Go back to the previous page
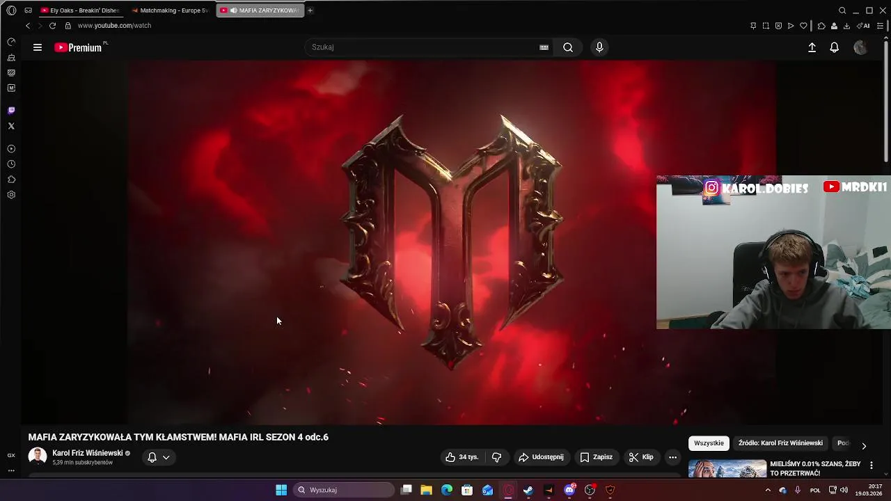Image resolution: width=891 pixels, height=501 pixels. click(x=28, y=26)
